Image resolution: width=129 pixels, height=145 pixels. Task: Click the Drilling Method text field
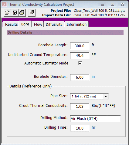95,119
